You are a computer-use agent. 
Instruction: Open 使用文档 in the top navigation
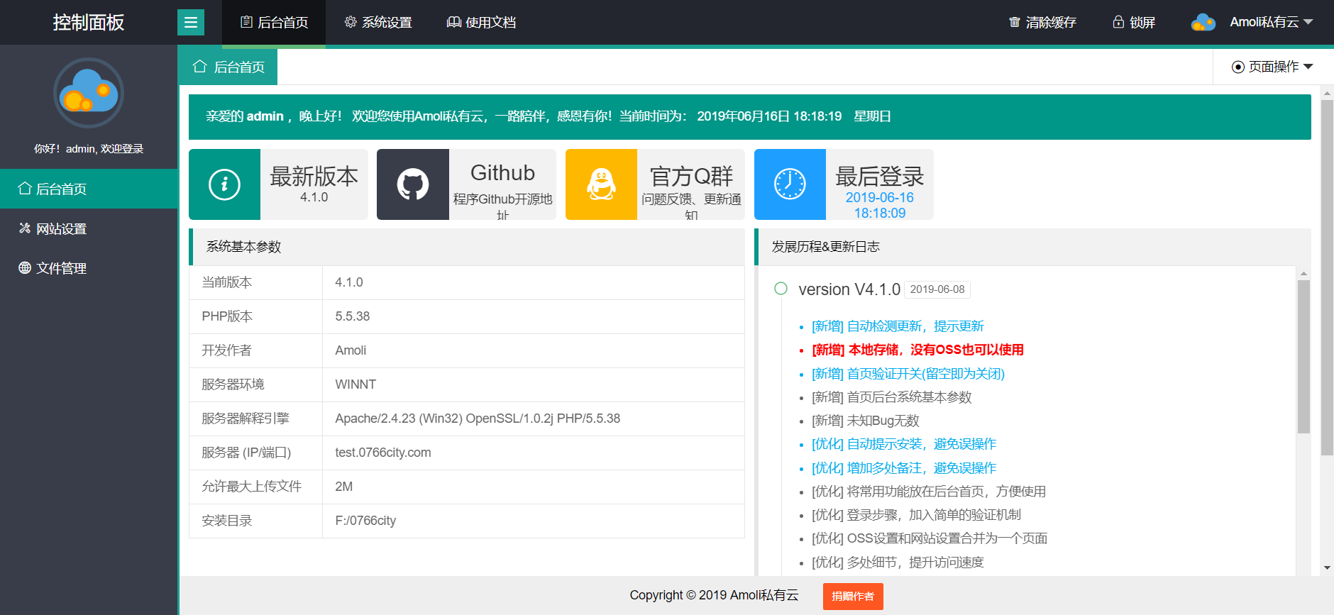pos(481,23)
